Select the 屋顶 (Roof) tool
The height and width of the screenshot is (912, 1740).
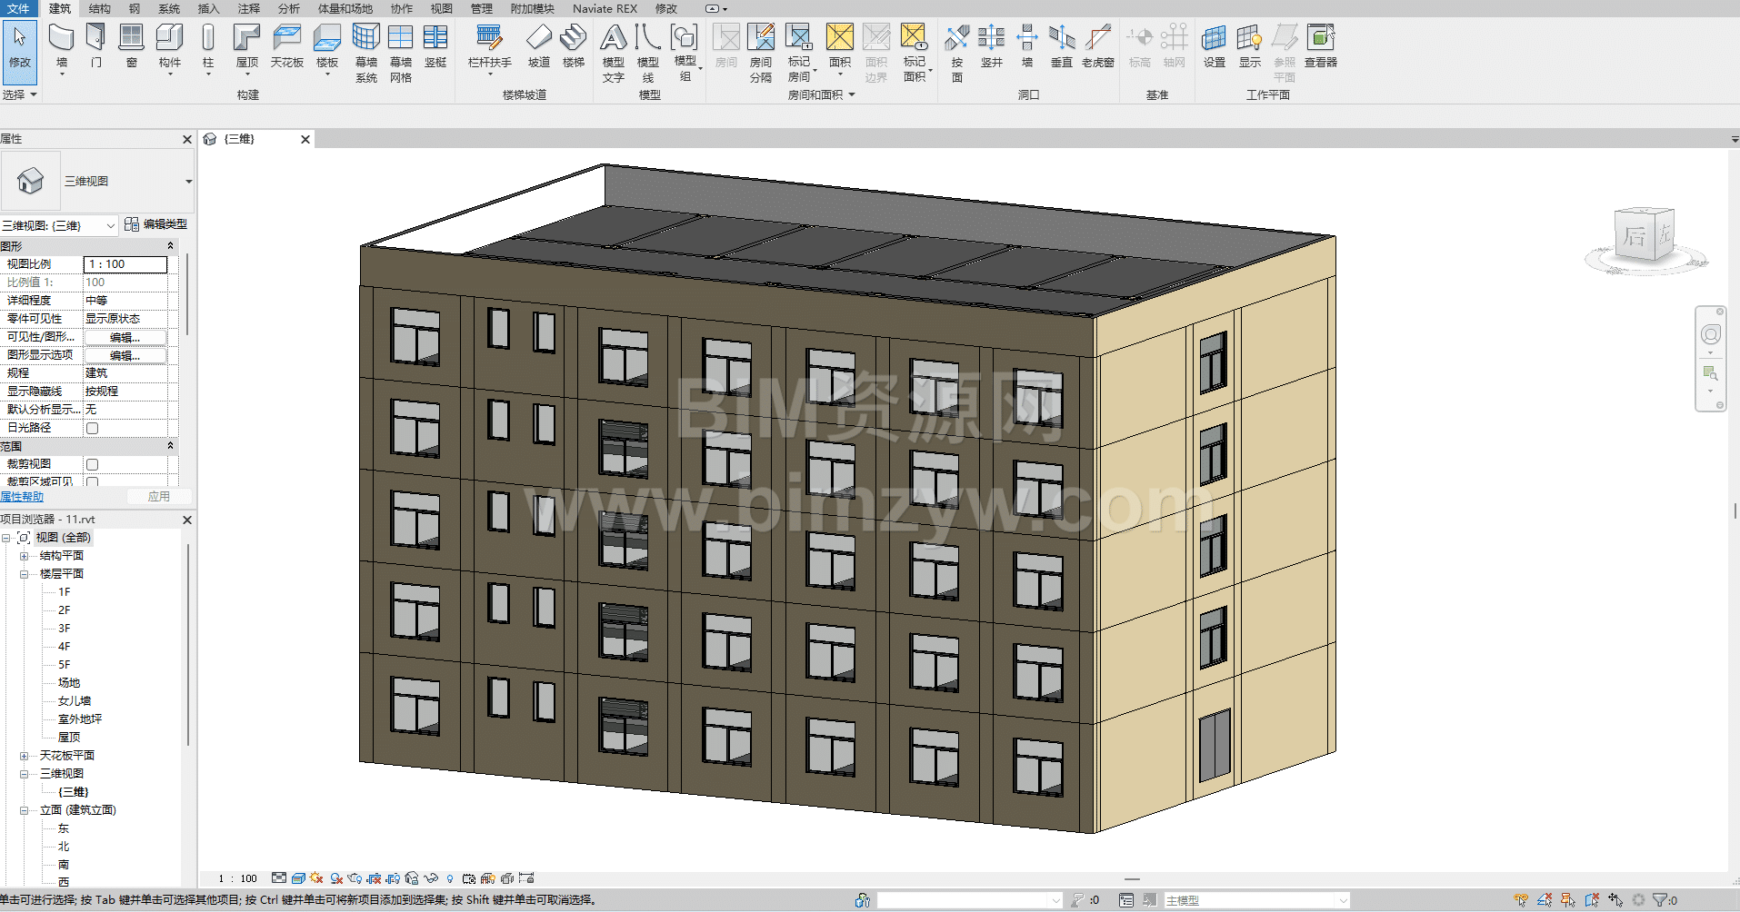pos(247,47)
